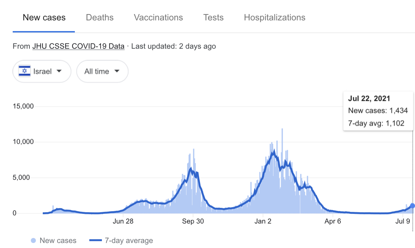This screenshot has width=415, height=248.
Task: Click the Jan 2 axis date label
Action: point(263,221)
